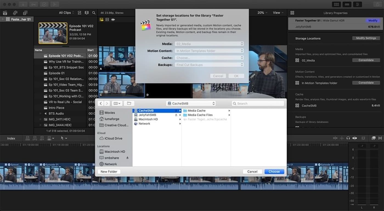
Task: Open the CacheSMB path popup in file dialog
Action: 191,103
